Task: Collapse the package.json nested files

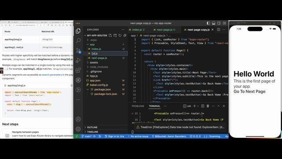Action: click(x=88, y=89)
